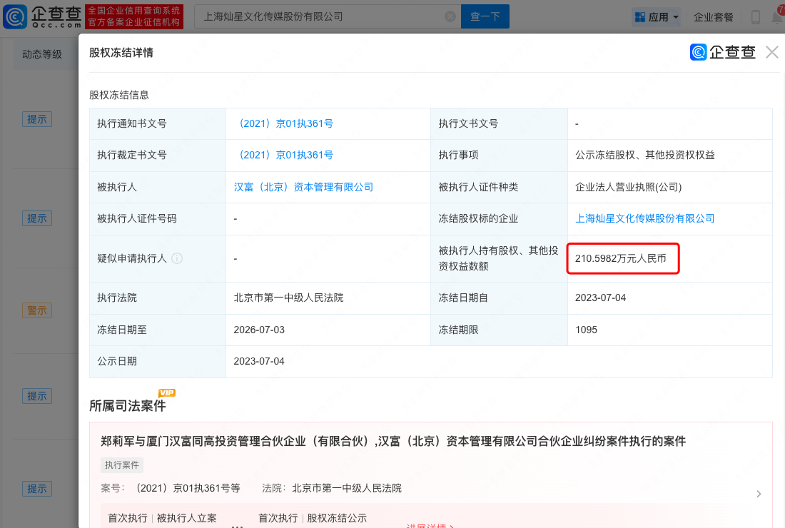Open the 应用 dropdown menu
785x528 pixels.
657,17
